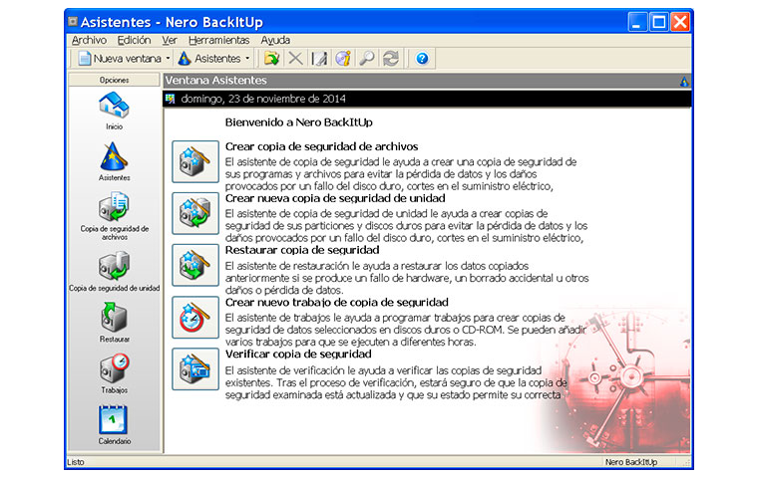Click wizard hat icon in Ventana Asistentes header
Viewport: 758px width, 478px height.
pyautogui.click(x=684, y=81)
